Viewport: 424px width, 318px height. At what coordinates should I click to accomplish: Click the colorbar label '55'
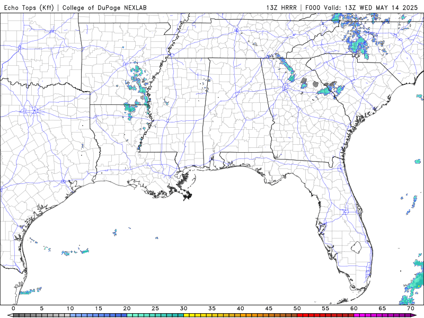tap(325, 308)
